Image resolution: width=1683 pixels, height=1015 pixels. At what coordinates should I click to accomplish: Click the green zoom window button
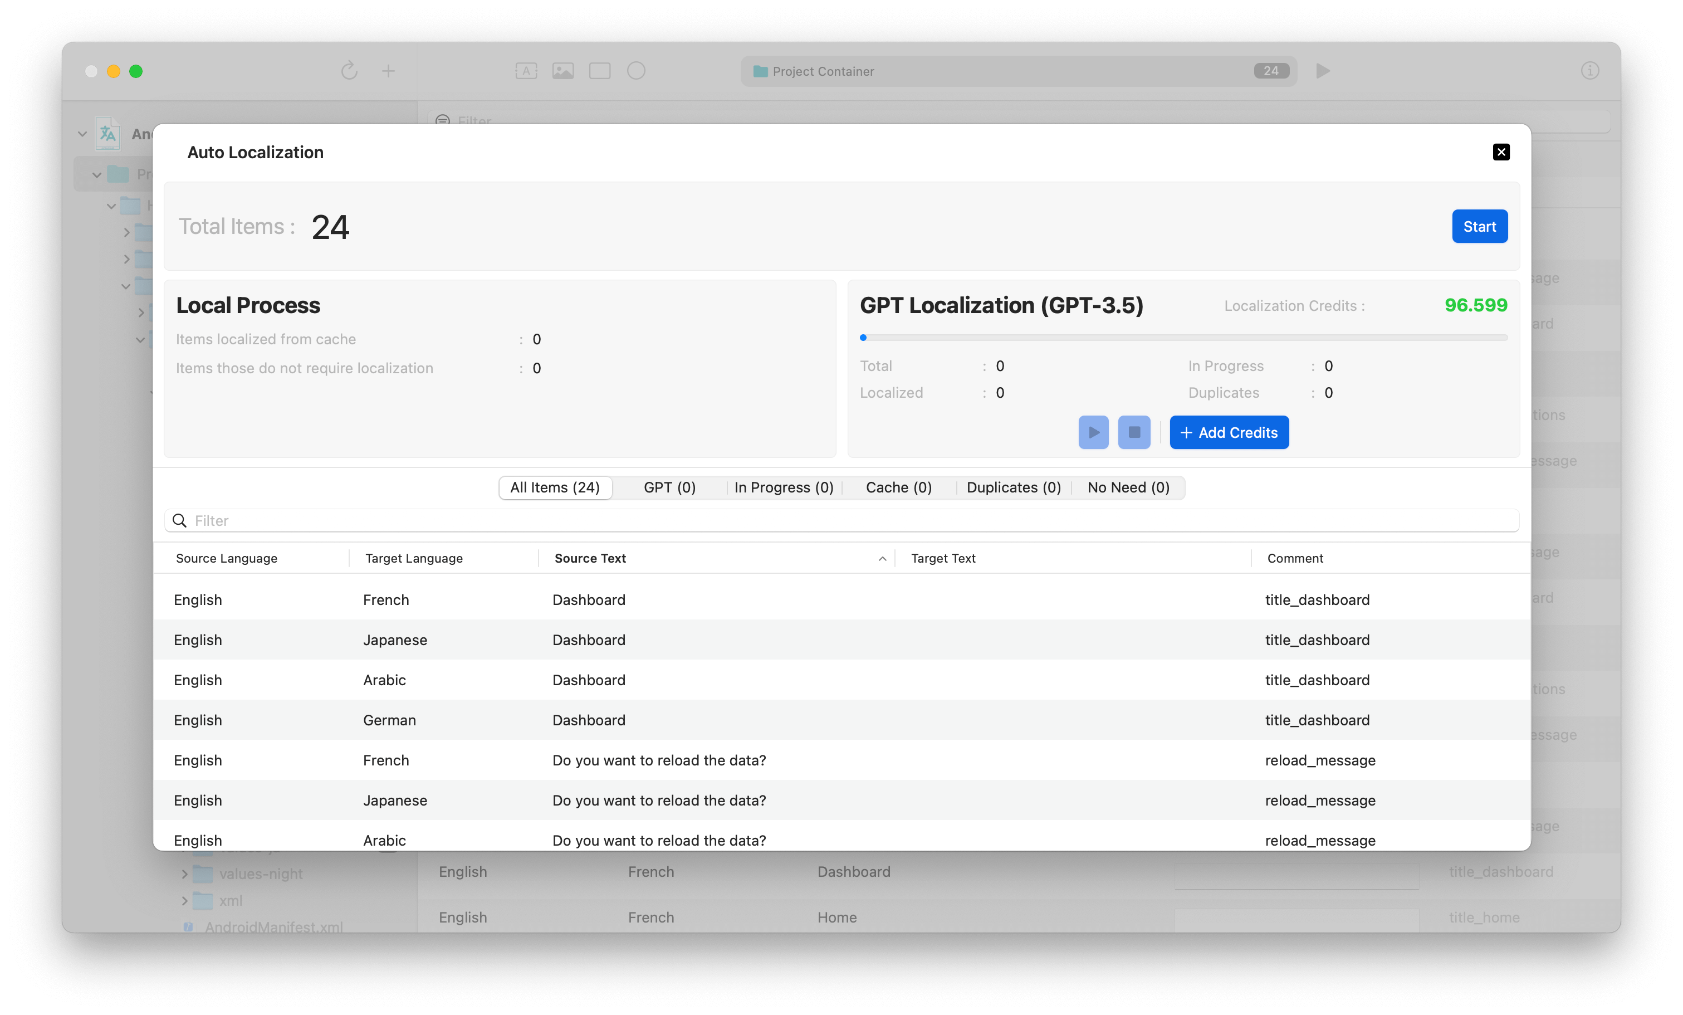136,71
